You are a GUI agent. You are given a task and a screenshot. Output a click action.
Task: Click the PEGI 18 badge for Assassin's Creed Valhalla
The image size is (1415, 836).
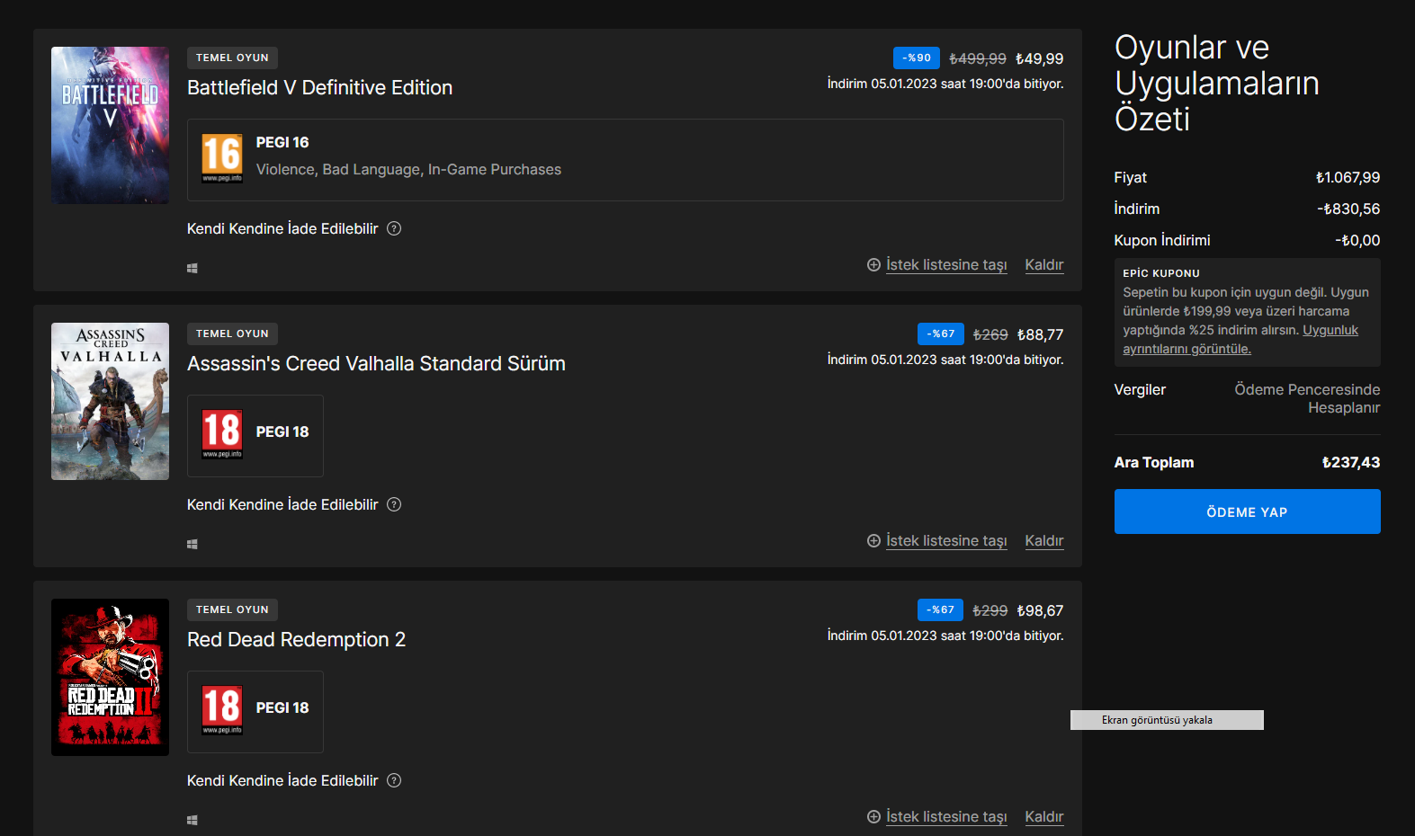[222, 434]
